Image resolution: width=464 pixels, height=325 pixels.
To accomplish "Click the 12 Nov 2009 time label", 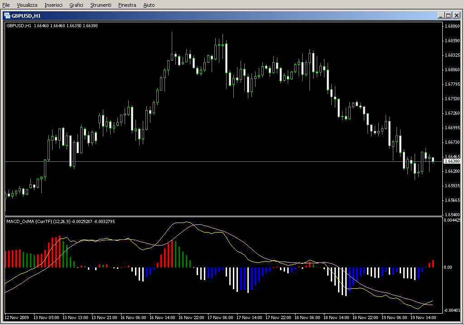I will [17, 318].
